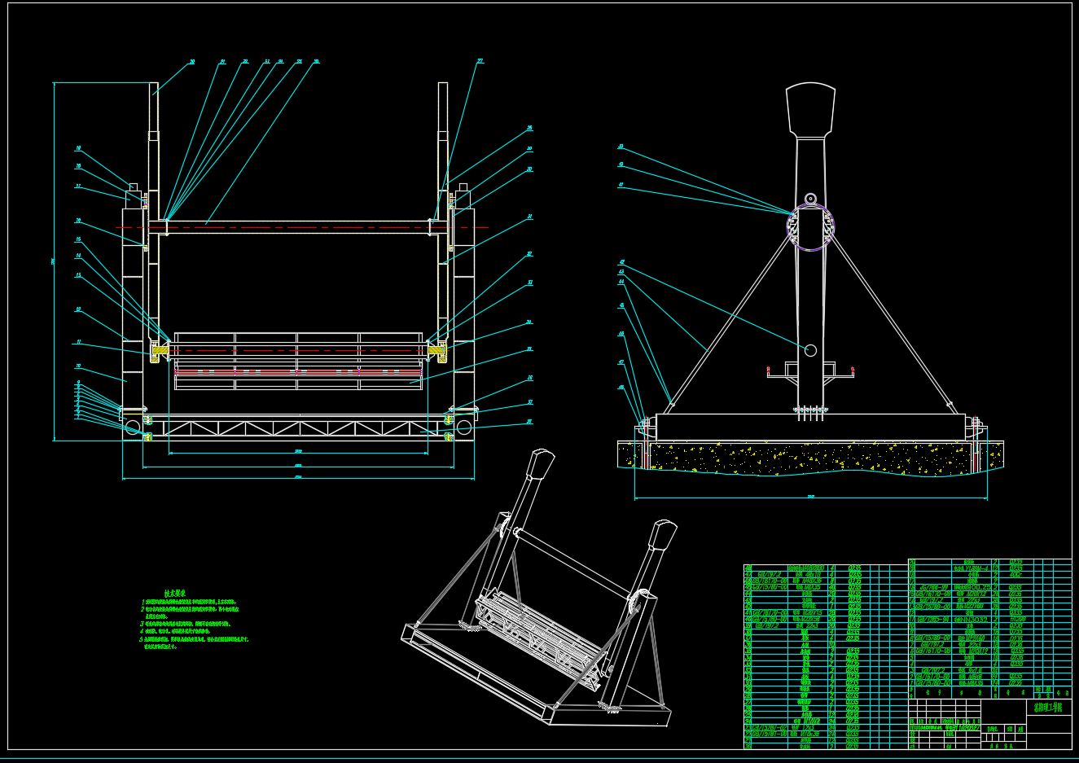
Task: Click the yellow-speckled concrete foundation hatch
Action: [810, 458]
